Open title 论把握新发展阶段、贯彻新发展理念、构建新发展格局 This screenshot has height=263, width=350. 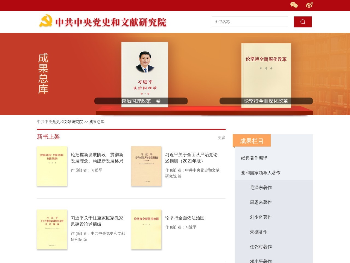(x=97, y=158)
